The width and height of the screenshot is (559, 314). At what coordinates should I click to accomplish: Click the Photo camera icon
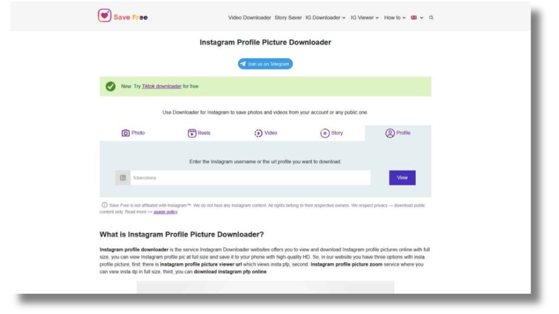(x=126, y=133)
